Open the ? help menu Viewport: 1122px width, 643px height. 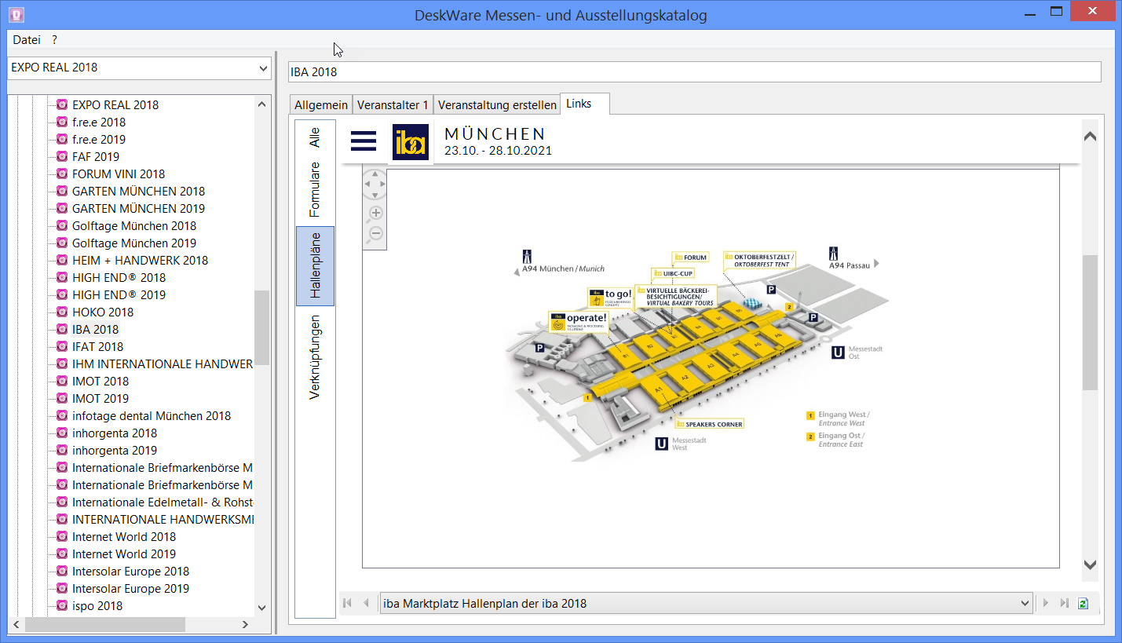(x=55, y=39)
